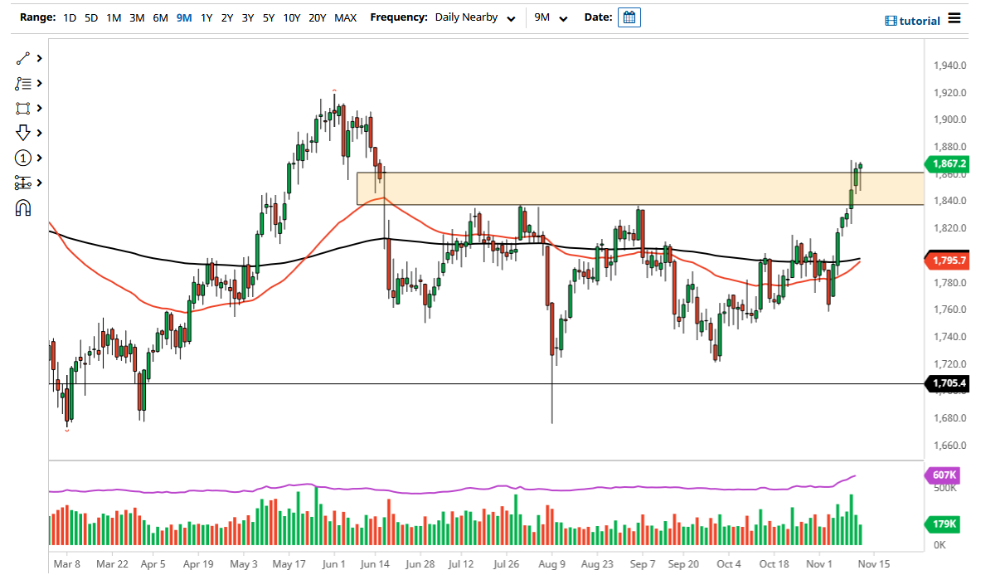Select the numbered circle annotation tool
This screenshot has height=575, width=981.
click(22, 158)
